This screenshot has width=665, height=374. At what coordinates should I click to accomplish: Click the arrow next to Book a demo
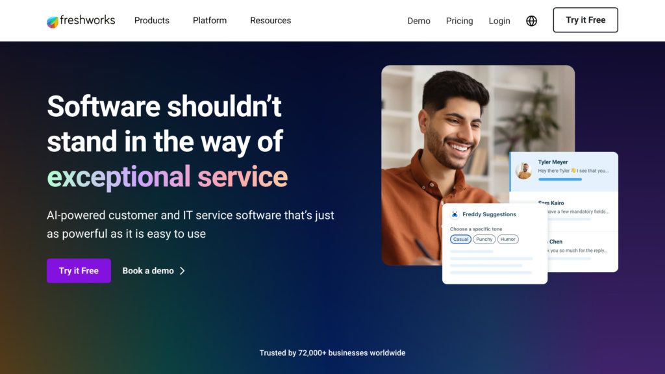(182, 271)
